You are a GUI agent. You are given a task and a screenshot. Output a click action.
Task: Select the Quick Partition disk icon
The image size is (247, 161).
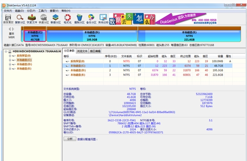pos(44,19)
